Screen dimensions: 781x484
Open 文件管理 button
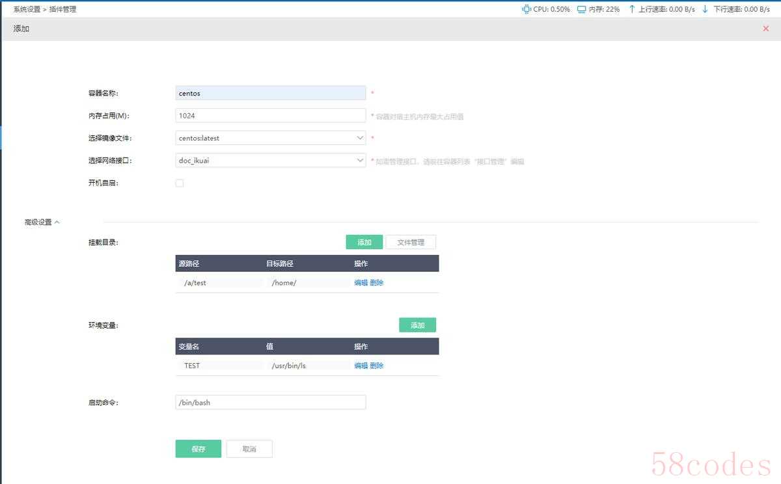click(411, 242)
